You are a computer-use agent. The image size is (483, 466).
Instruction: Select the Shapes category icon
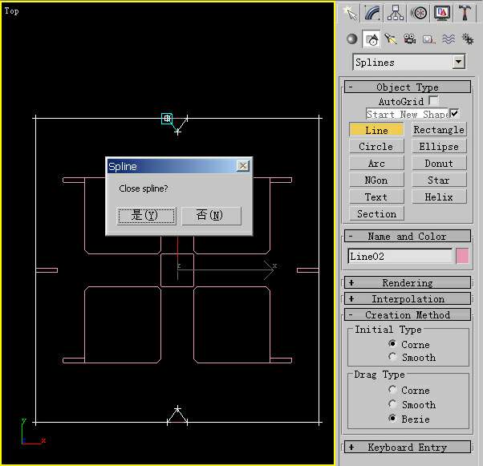371,38
